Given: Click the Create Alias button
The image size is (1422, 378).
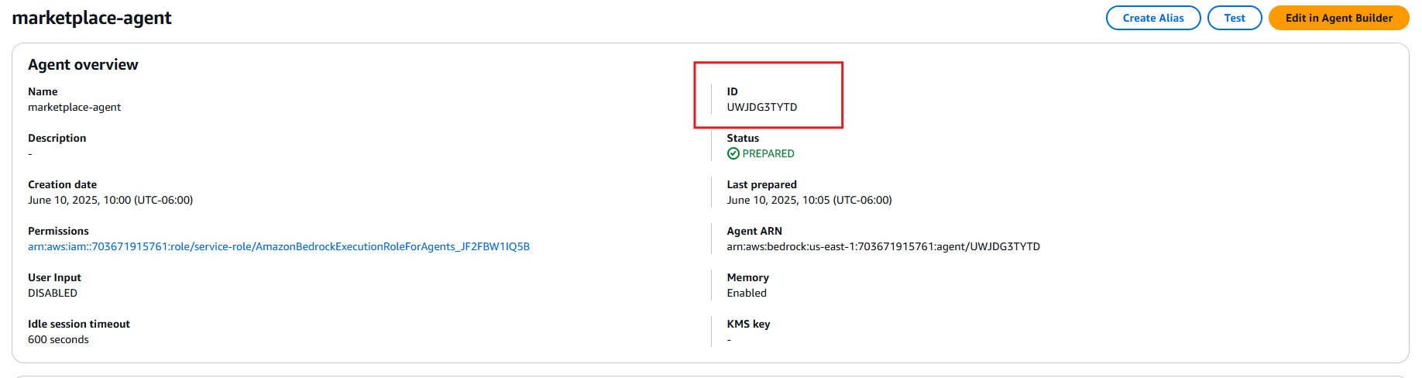Looking at the screenshot, I should tap(1152, 18).
